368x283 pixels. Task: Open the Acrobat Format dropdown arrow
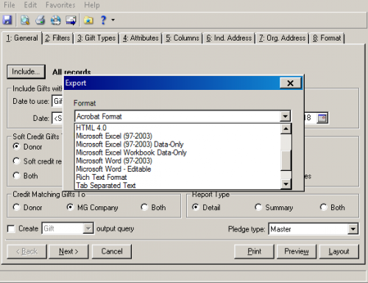285,116
